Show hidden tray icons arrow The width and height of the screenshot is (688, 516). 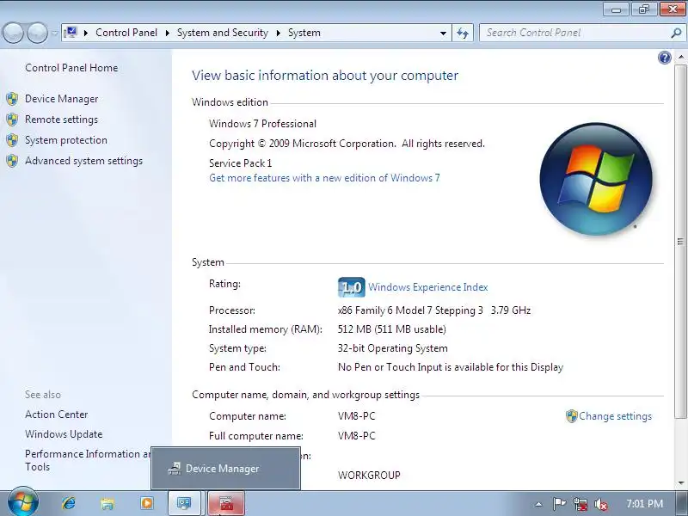click(x=538, y=504)
